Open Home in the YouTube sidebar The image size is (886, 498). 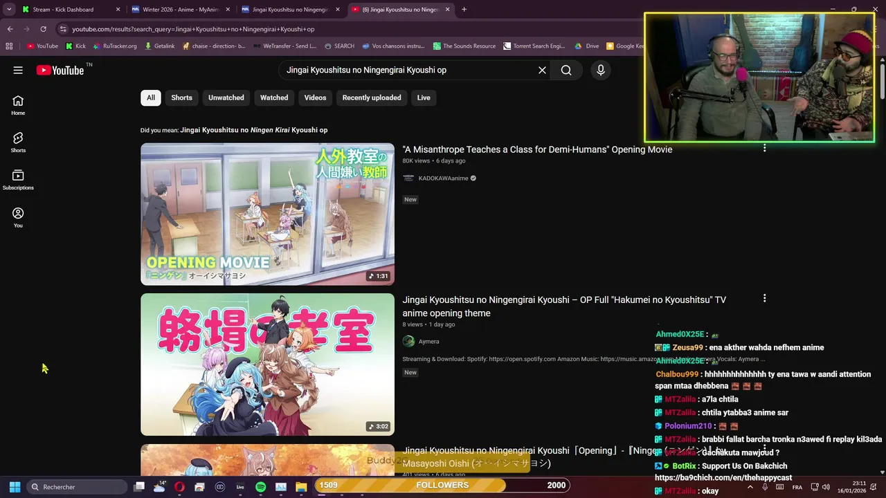pos(18,105)
